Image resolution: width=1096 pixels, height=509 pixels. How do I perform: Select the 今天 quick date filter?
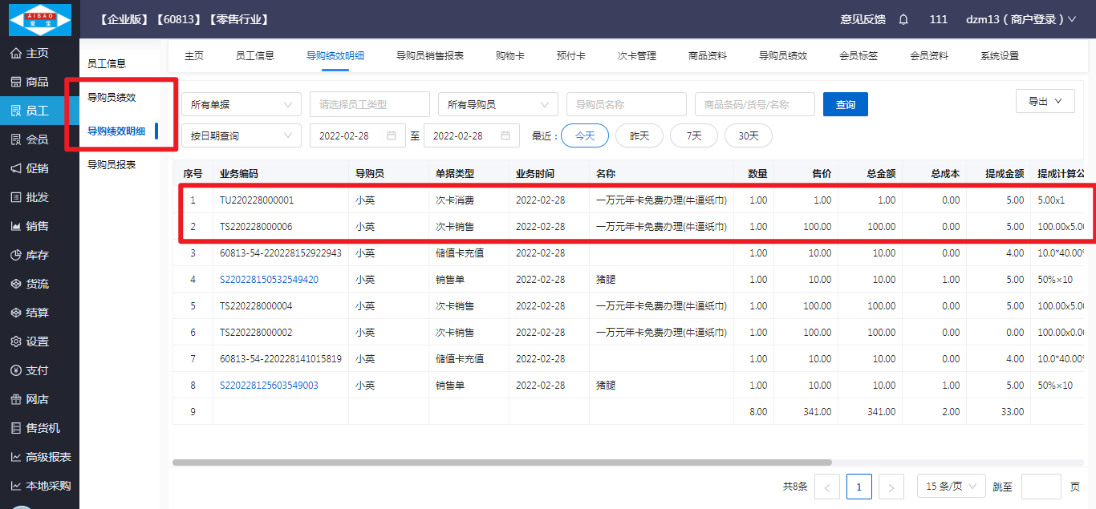click(x=585, y=135)
